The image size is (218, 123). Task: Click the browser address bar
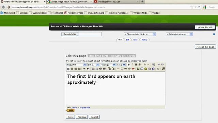point(100,7)
